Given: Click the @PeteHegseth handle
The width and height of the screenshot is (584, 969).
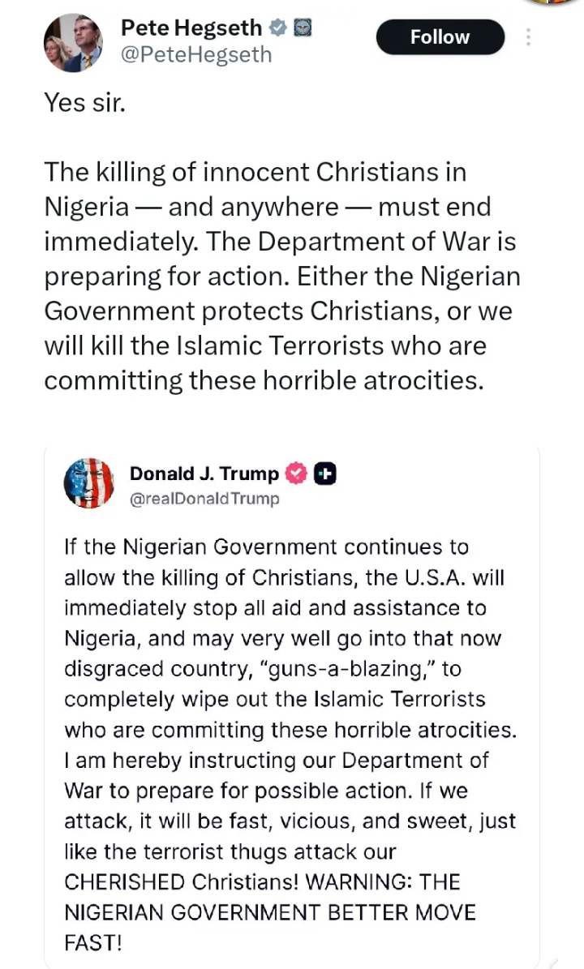Looking at the screenshot, I should click(195, 54).
